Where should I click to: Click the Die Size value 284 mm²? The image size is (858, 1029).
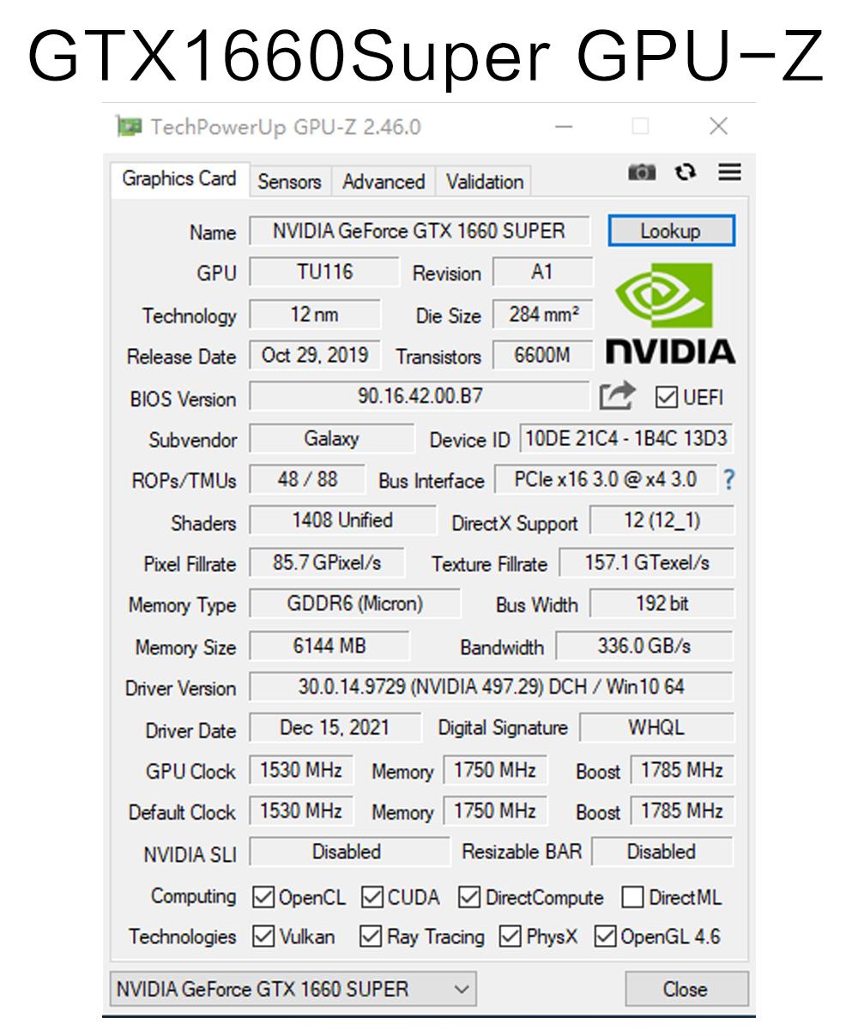[542, 314]
